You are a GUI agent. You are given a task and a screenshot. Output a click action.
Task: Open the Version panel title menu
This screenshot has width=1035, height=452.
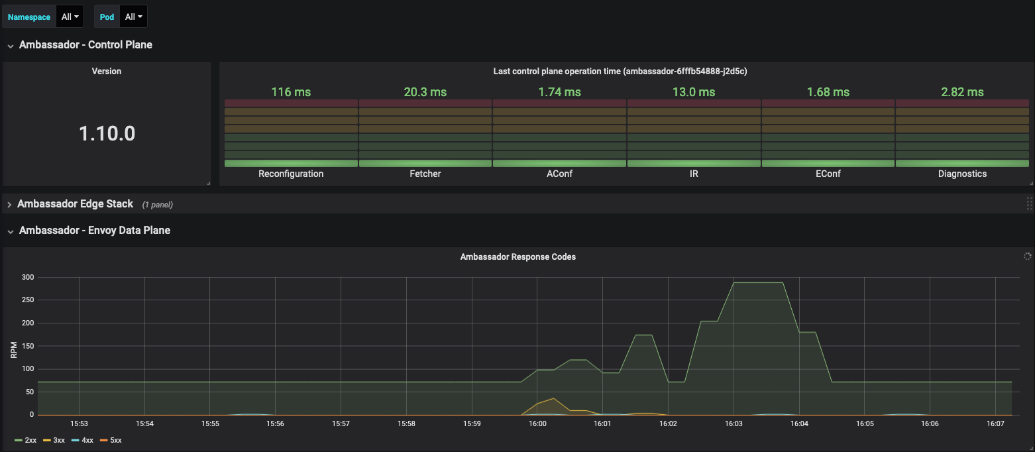107,71
